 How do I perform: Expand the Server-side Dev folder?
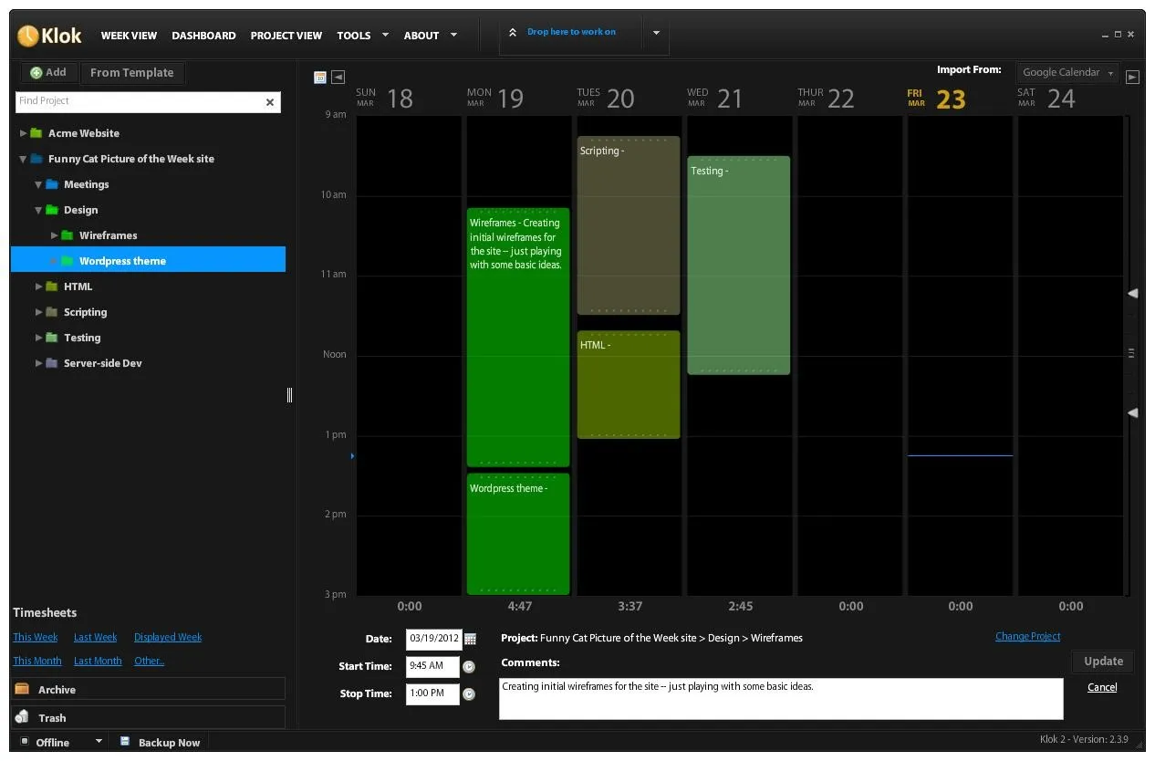tap(39, 363)
